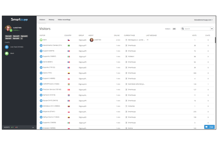Switch to the Visitors tab
The height and width of the screenshot is (145, 218).
tap(42, 20)
